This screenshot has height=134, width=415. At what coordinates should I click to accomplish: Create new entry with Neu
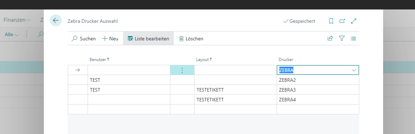[x=110, y=39]
